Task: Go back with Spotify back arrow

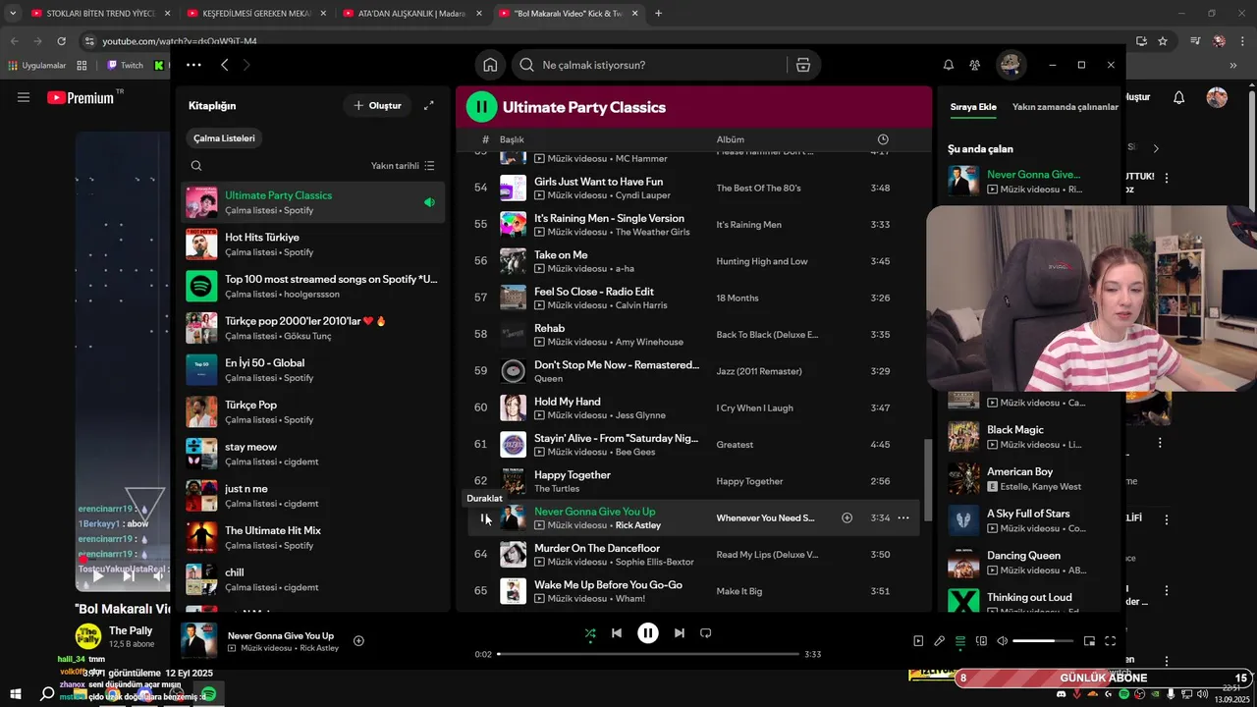Action: coord(225,65)
